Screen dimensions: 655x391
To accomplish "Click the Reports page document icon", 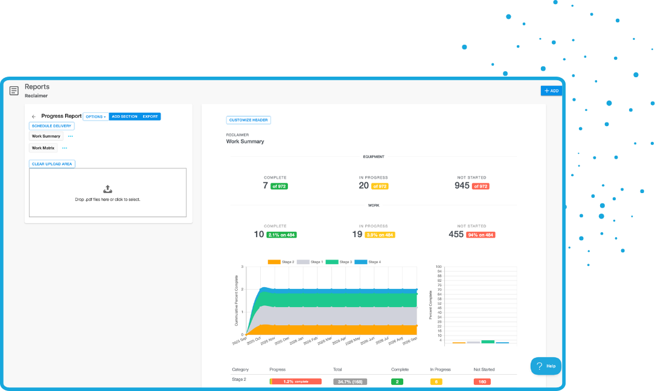I will click(x=14, y=91).
